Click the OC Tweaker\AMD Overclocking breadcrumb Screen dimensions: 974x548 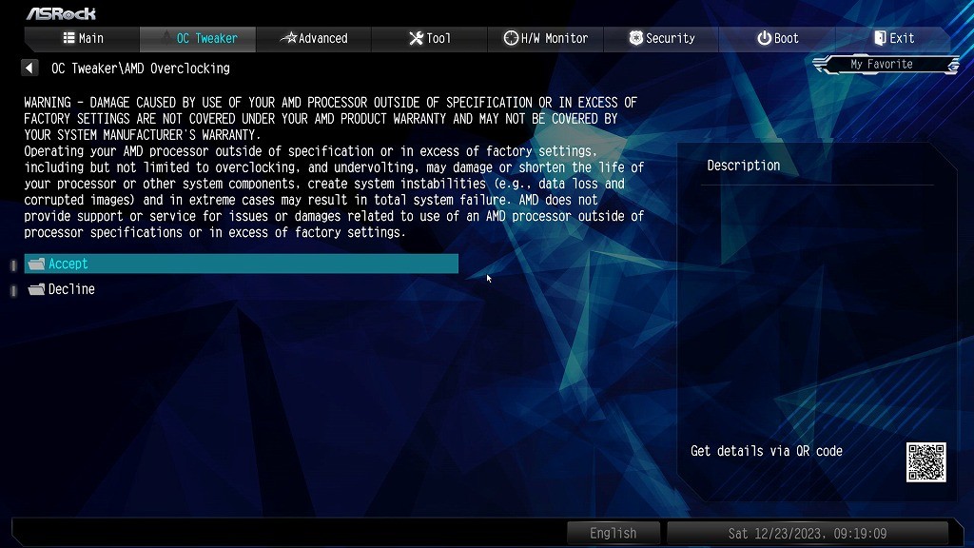click(x=141, y=68)
